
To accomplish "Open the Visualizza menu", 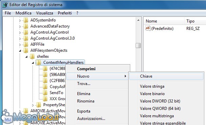I will click(45, 13).
